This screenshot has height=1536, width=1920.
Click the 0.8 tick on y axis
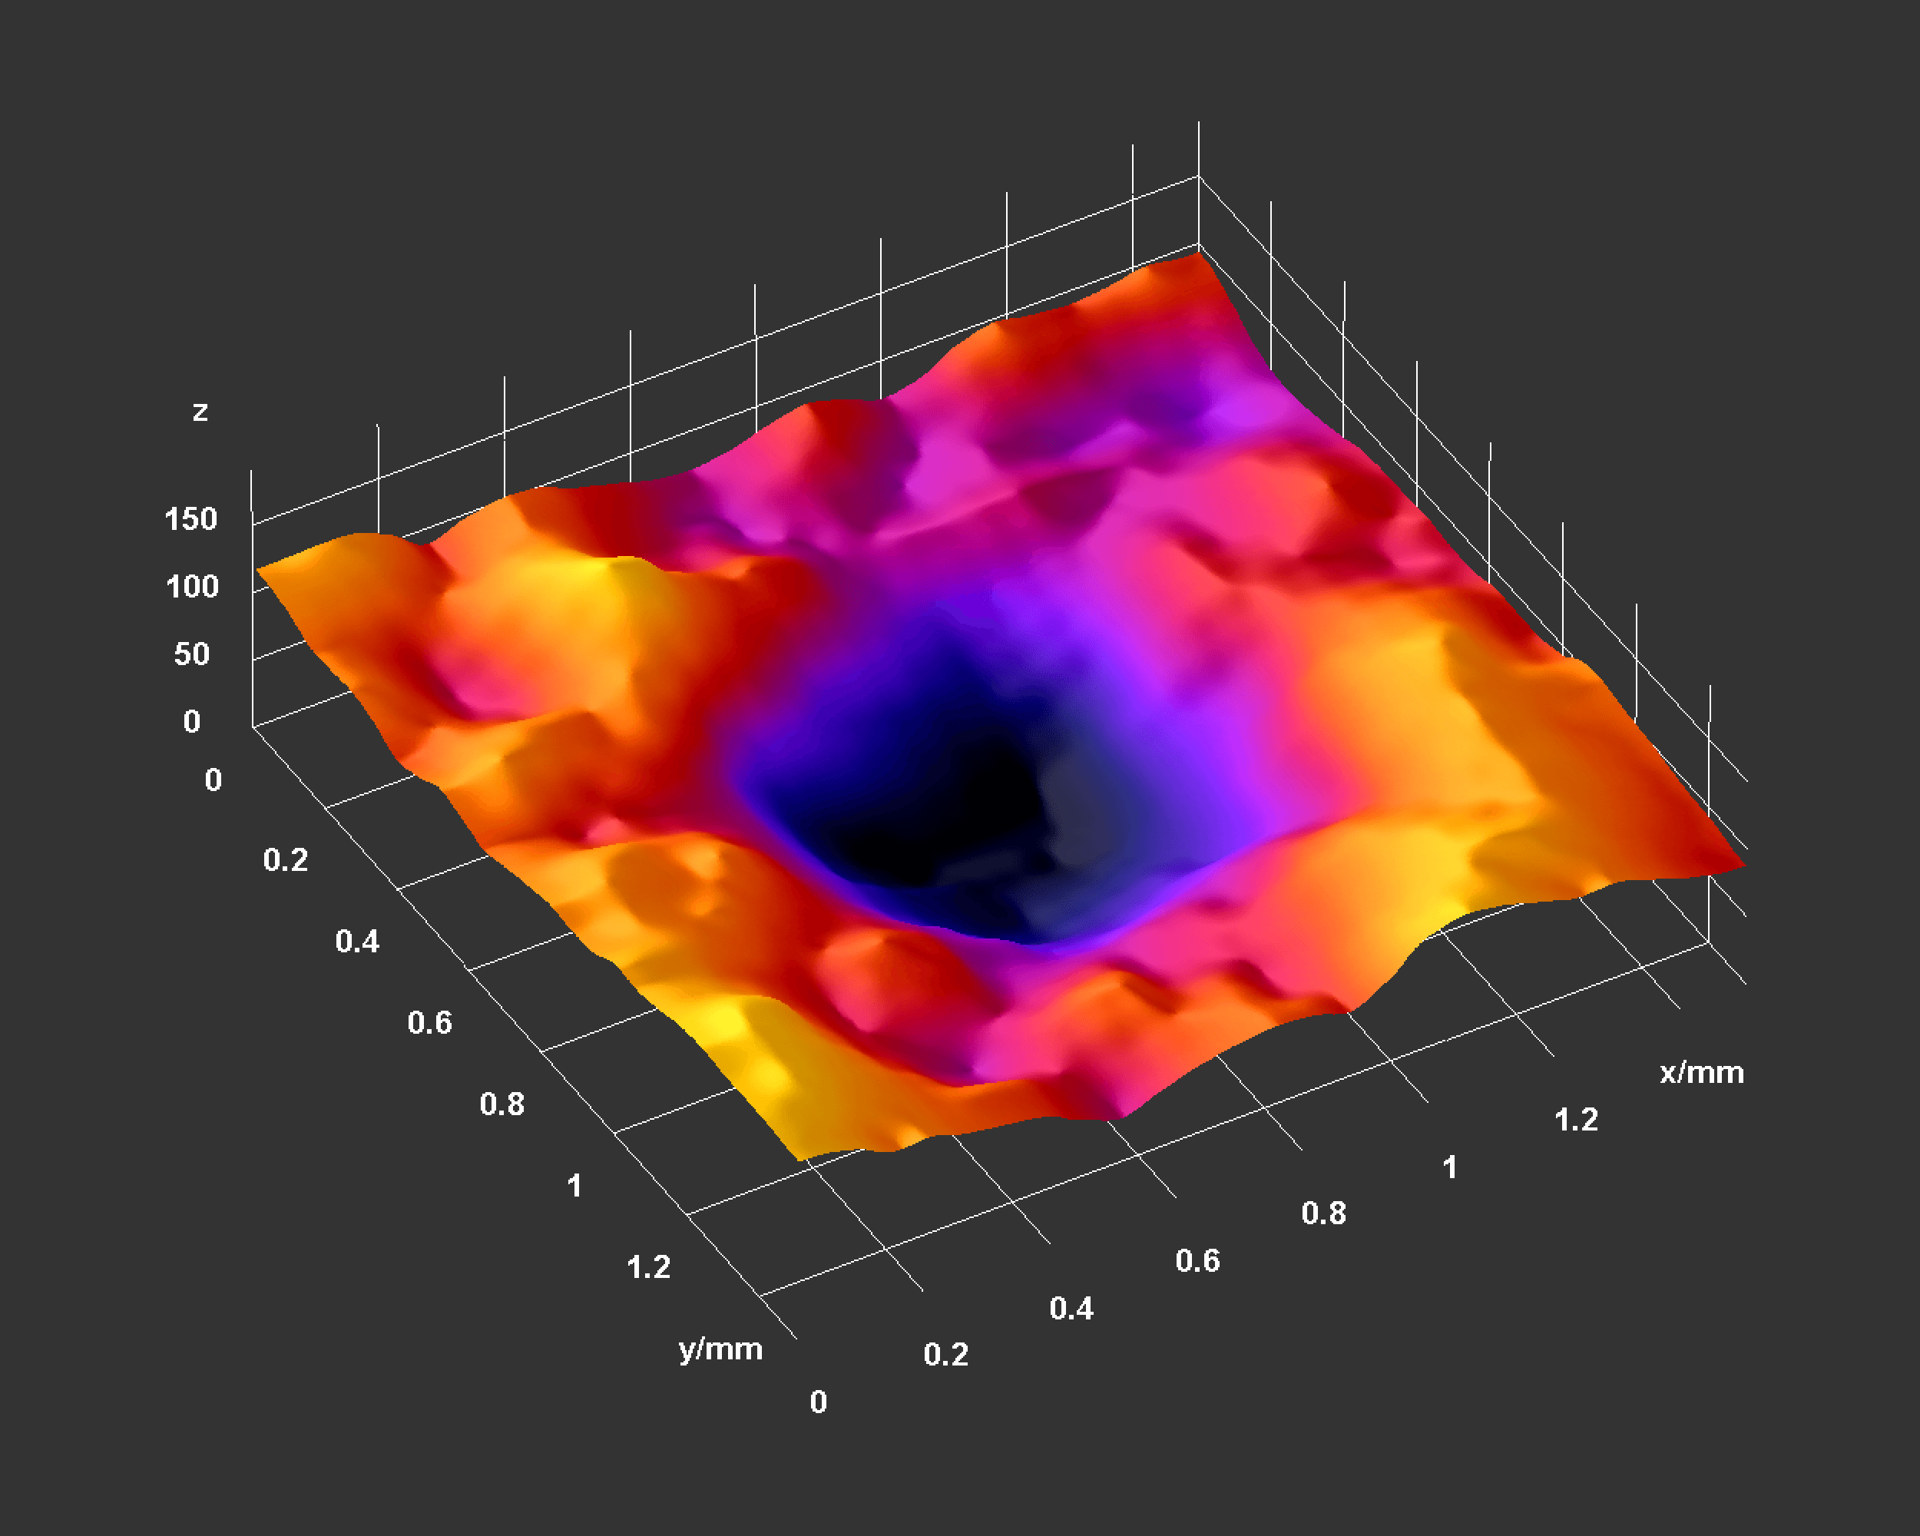[x=502, y=1104]
